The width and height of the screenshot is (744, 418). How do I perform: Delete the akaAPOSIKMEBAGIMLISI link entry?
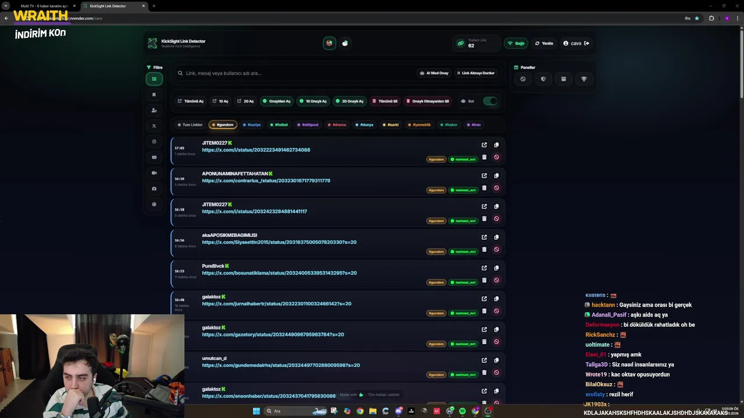(484, 249)
